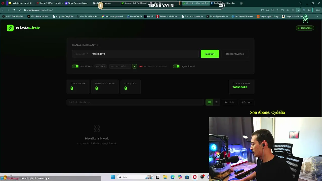Image resolution: width=322 pixels, height=181 pixels.
Task: View site security padlock info
Action: point(20,10)
